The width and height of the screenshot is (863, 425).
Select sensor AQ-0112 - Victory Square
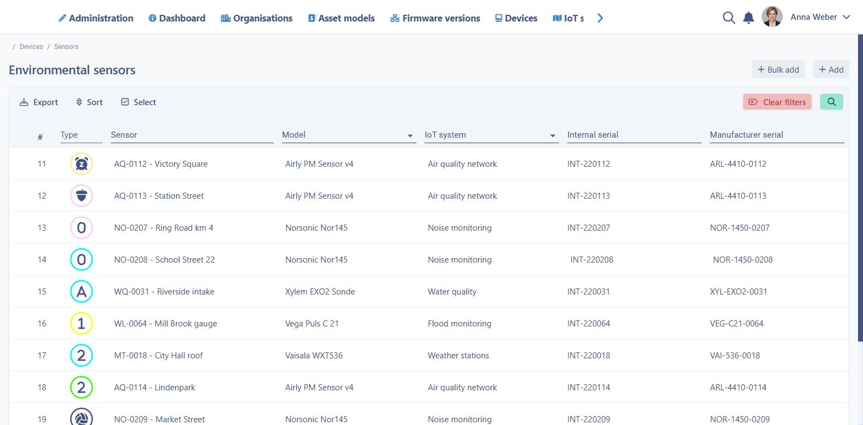tap(161, 164)
